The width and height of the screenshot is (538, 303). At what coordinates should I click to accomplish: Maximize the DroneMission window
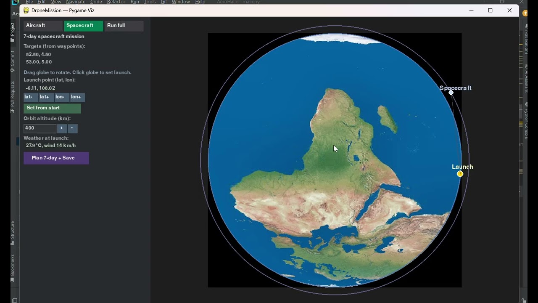coord(490,11)
